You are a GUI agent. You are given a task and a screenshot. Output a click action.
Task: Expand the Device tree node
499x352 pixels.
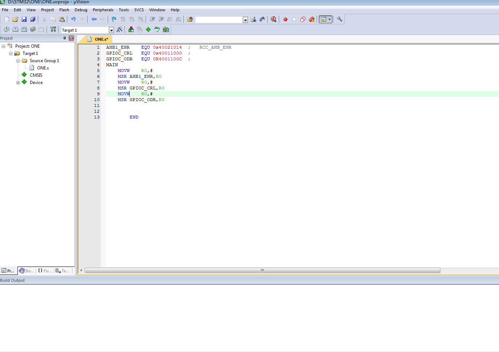pos(18,83)
